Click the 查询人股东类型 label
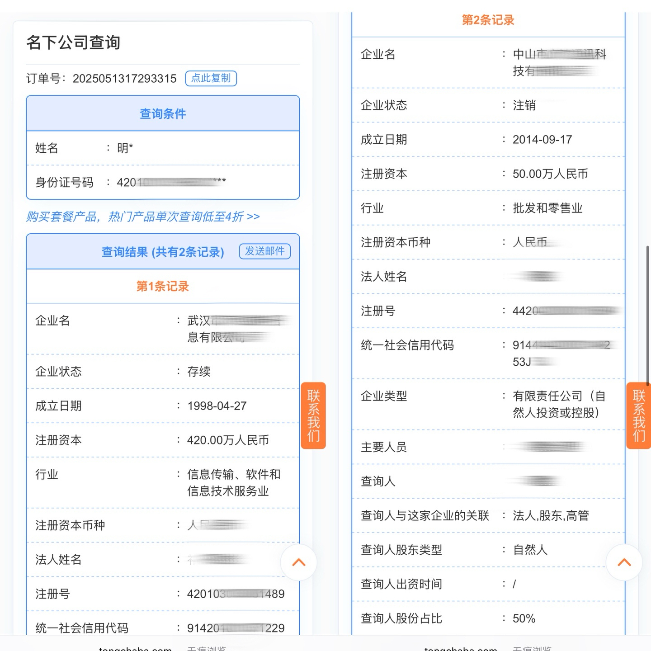Image resolution: width=651 pixels, height=651 pixels. (401, 550)
